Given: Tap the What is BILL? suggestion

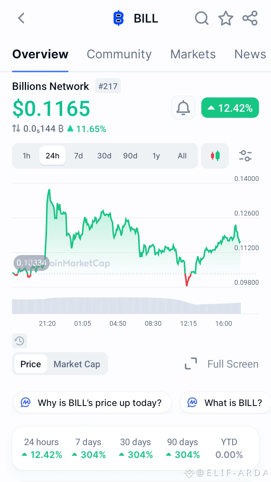Looking at the screenshot, I should click(225, 403).
